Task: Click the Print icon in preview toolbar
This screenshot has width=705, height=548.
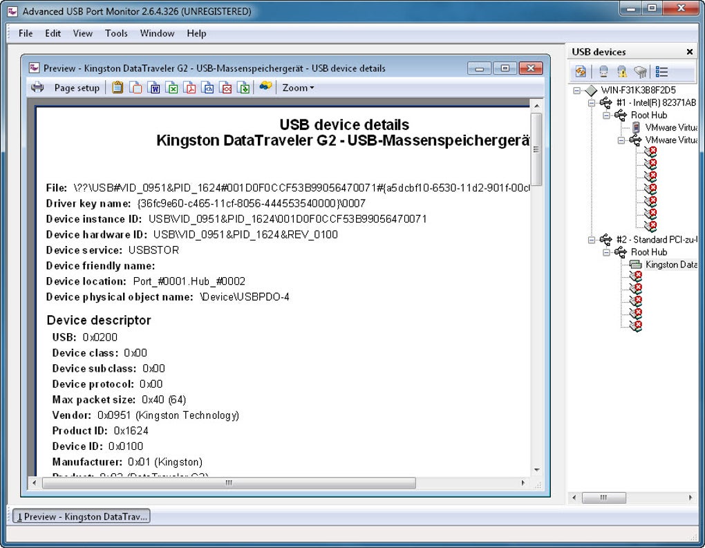Action: [x=37, y=87]
